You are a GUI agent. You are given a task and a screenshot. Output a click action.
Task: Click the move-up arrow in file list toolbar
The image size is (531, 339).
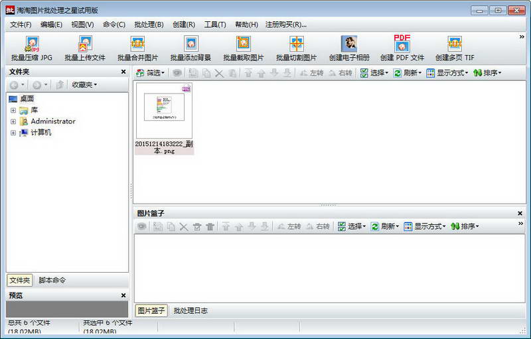point(261,73)
